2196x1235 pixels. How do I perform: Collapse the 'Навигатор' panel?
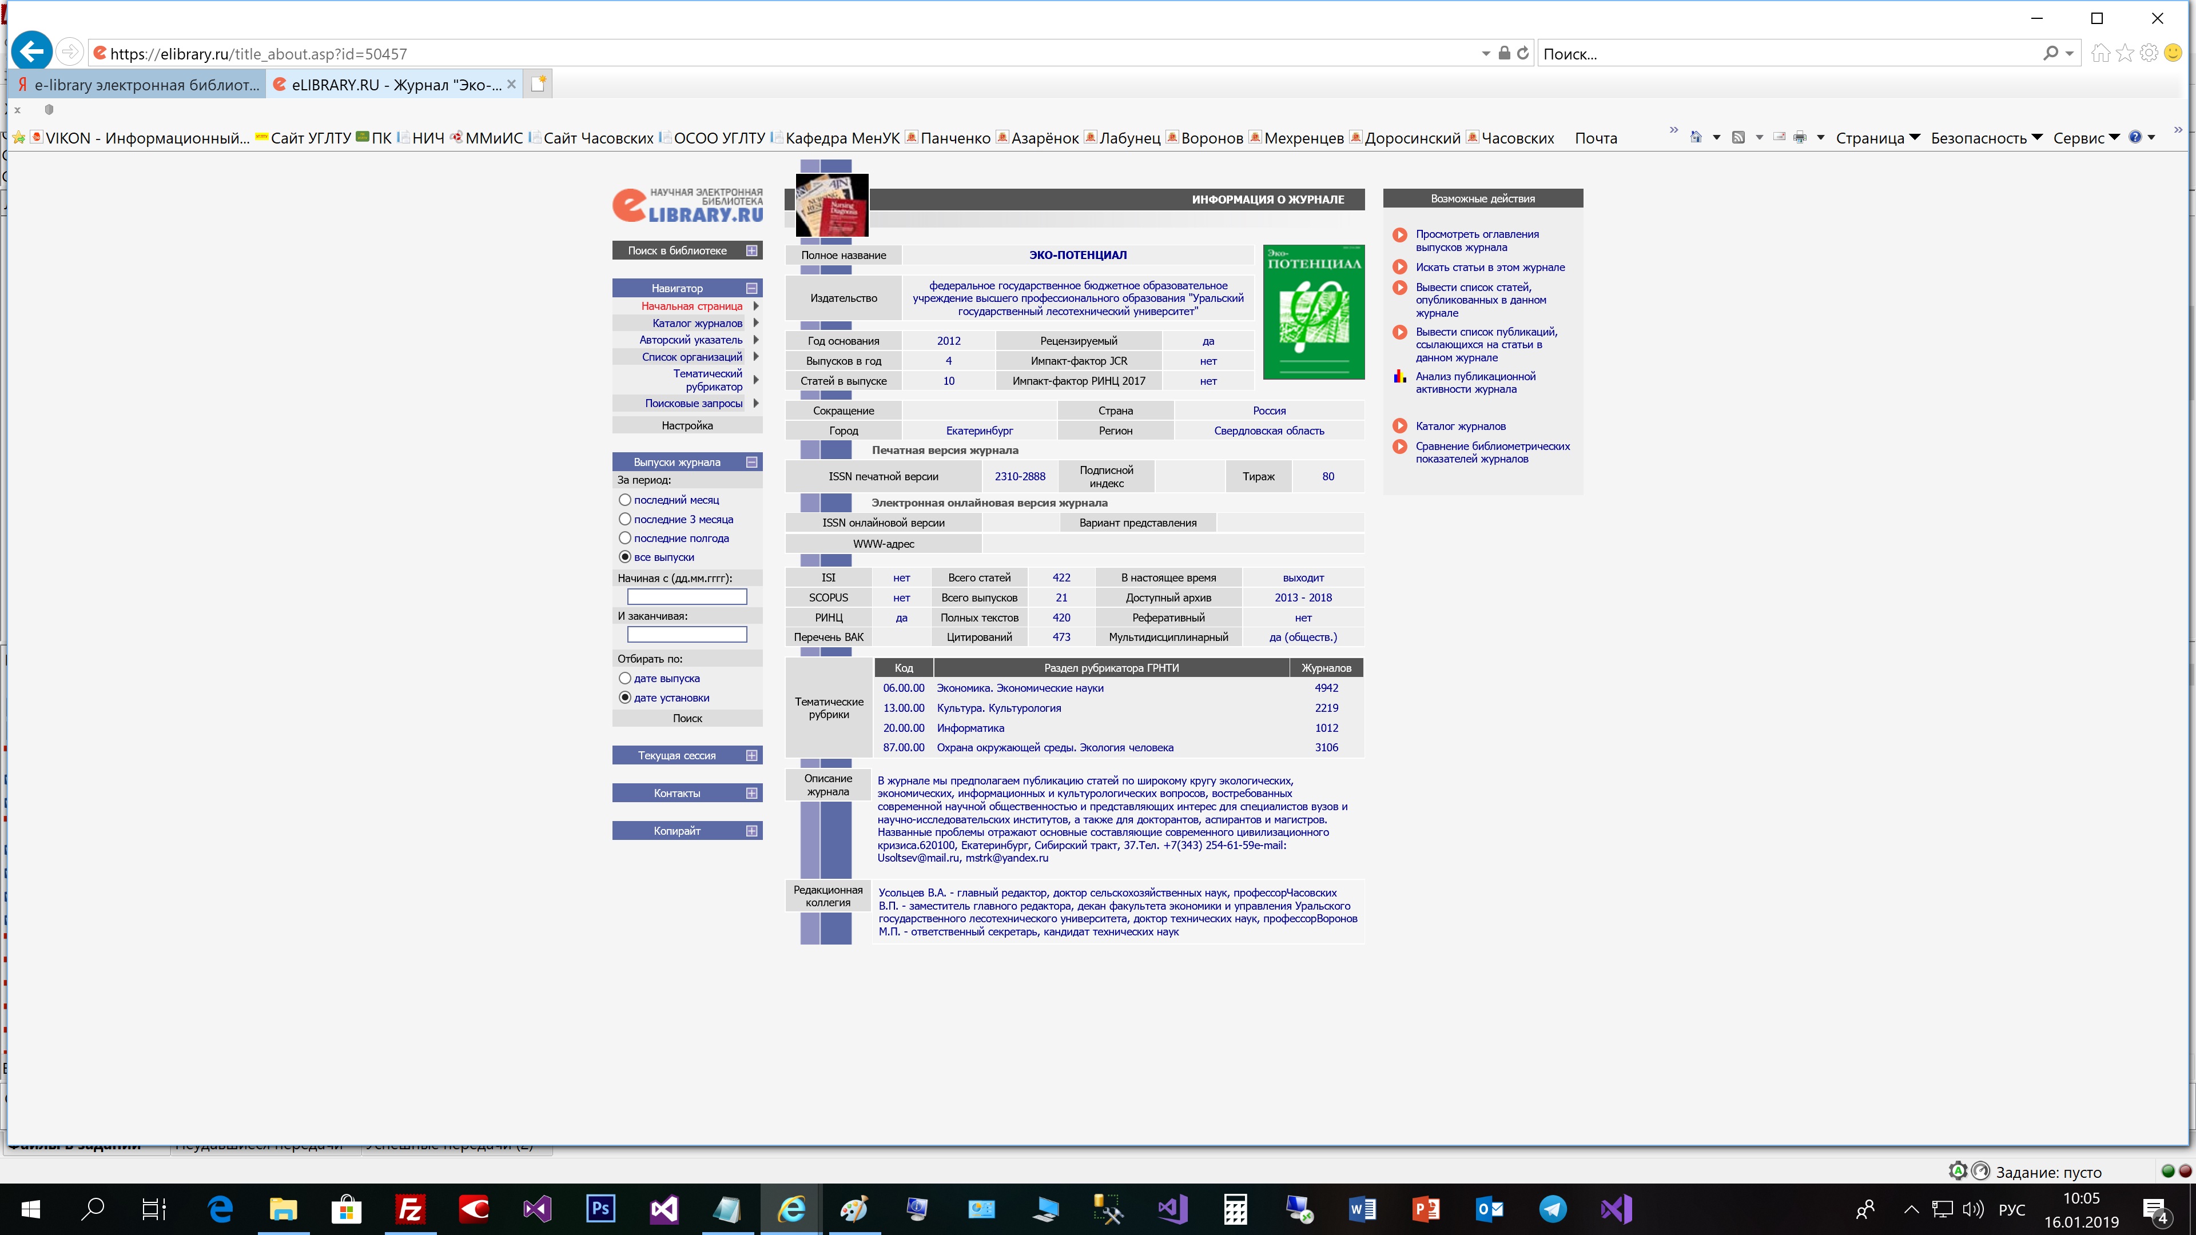[x=751, y=288]
